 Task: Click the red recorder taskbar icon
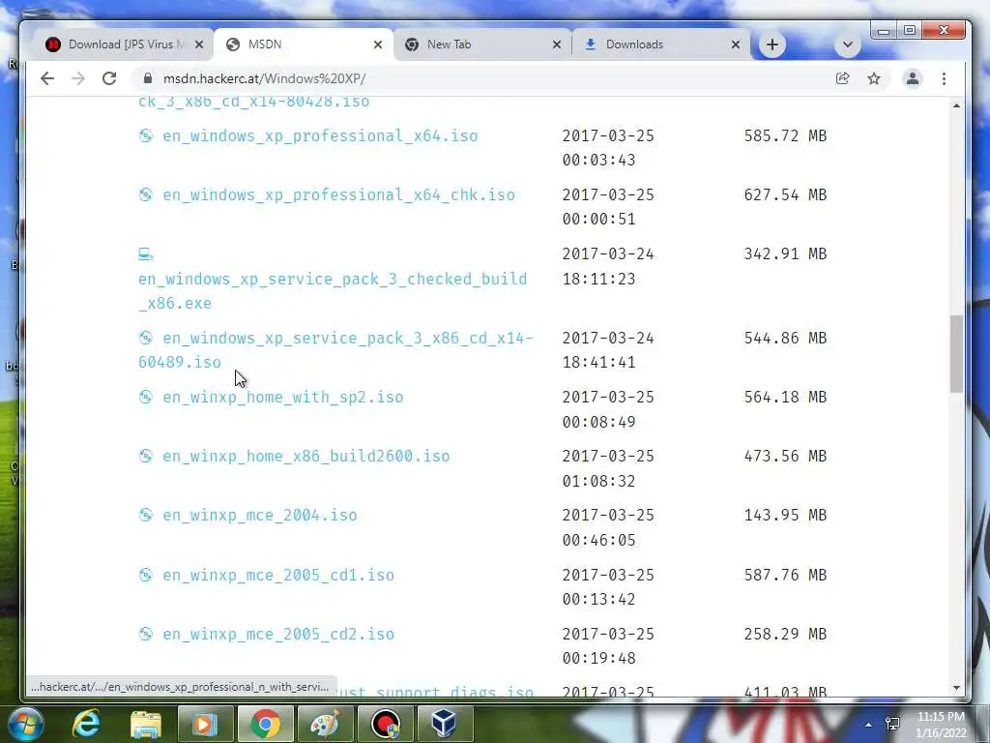(x=385, y=724)
